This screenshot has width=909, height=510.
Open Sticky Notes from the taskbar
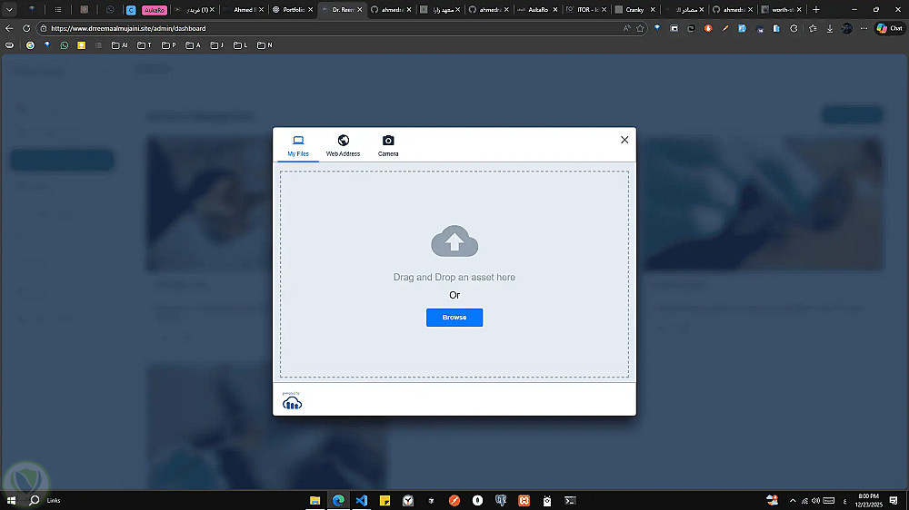[x=385, y=500]
